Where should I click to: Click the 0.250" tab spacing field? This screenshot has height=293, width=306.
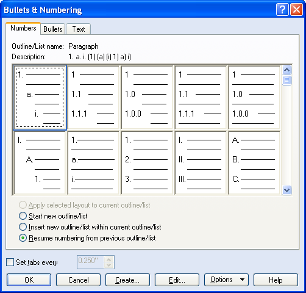click(91, 262)
